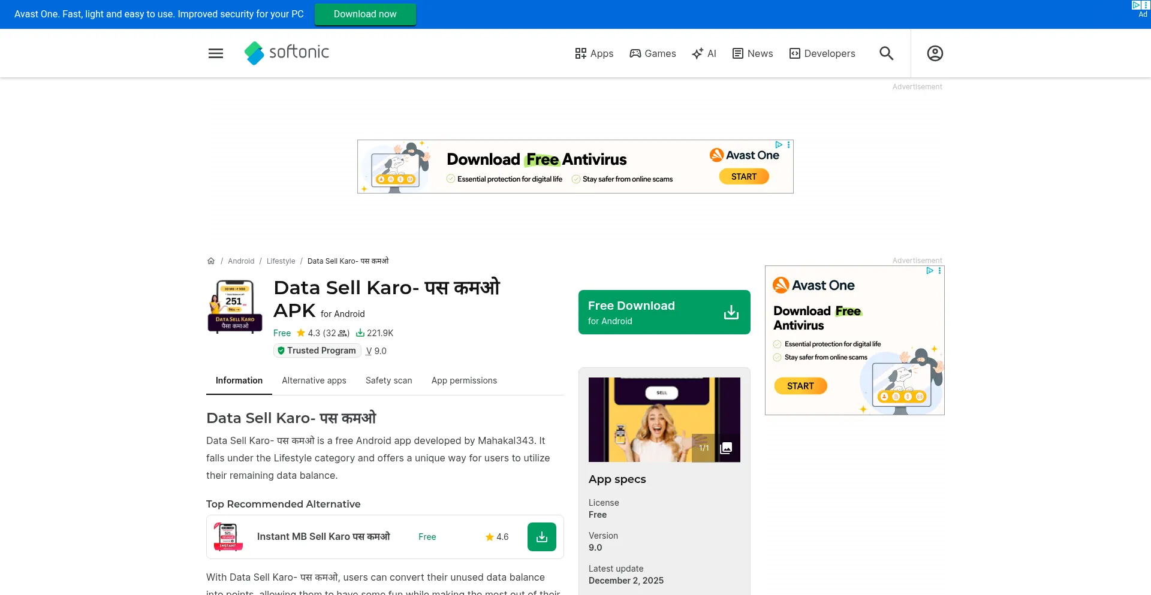Click START on the banner Avast ad
Image resolution: width=1151 pixels, height=595 pixels.
tap(744, 177)
